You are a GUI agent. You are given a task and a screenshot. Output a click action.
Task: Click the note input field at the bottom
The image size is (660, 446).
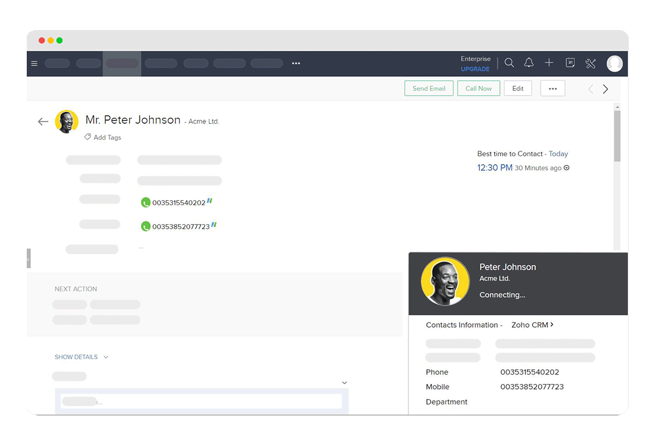[x=202, y=401]
